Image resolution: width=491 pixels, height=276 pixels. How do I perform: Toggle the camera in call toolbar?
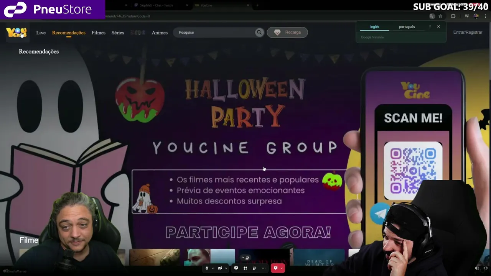220,268
